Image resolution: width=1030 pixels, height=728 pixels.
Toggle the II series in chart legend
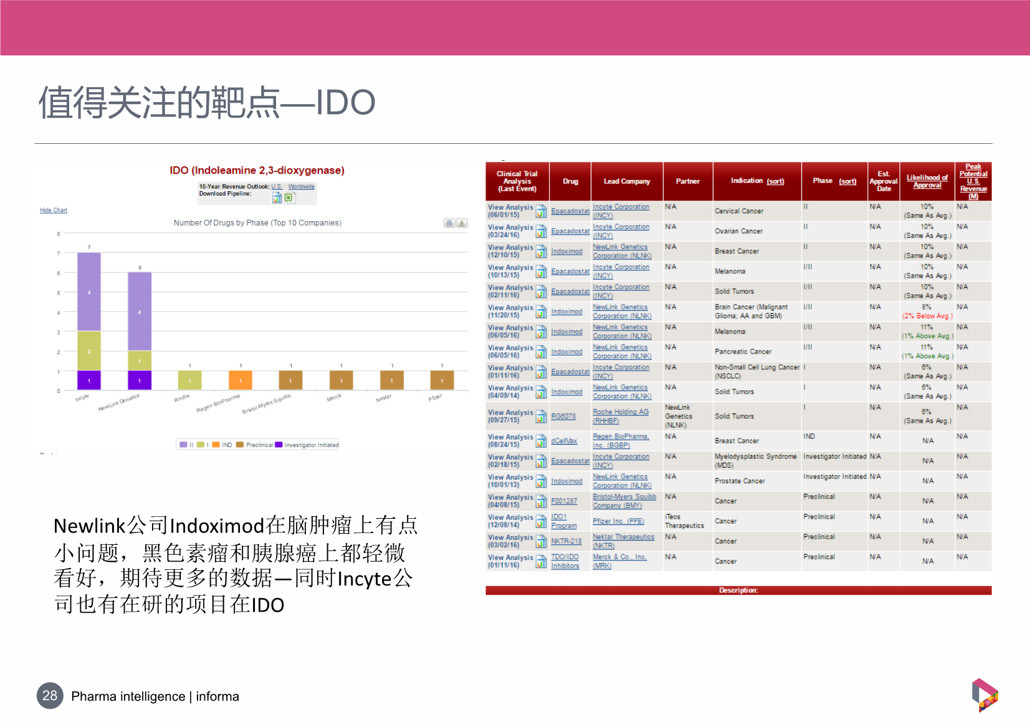point(187,445)
